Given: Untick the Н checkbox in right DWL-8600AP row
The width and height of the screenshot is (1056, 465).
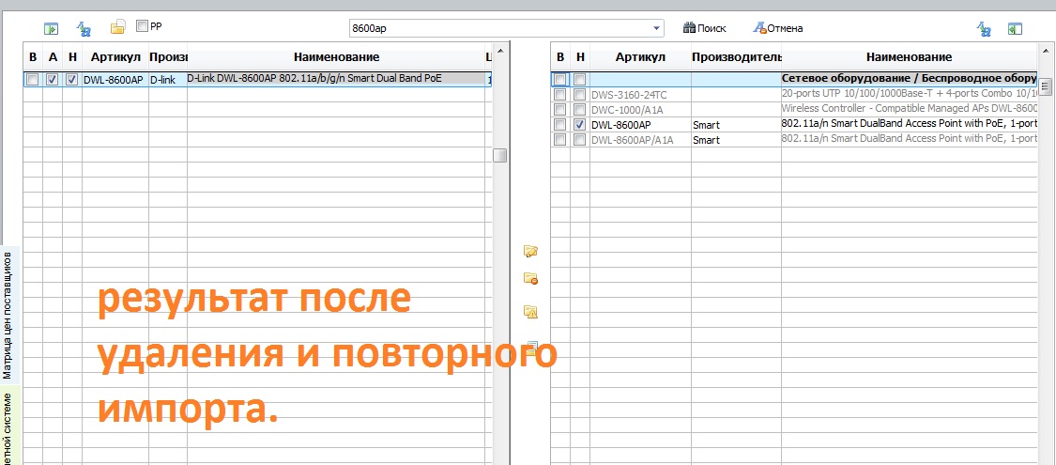Looking at the screenshot, I should click(579, 125).
